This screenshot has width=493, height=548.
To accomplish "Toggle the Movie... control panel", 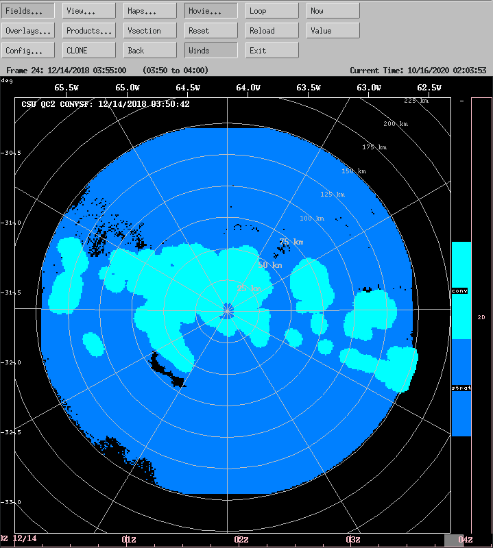I will point(211,11).
